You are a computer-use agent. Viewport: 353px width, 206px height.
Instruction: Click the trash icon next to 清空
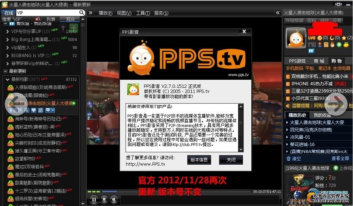coord(288,158)
